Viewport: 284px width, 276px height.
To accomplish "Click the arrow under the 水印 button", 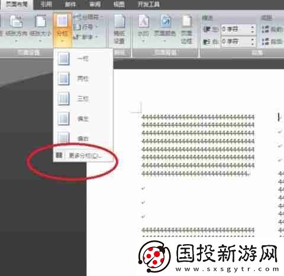I will (x=144, y=41).
